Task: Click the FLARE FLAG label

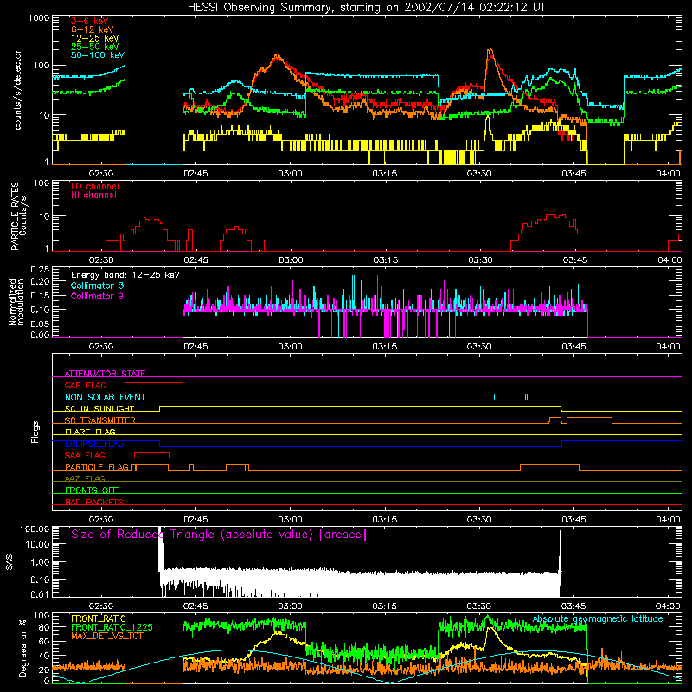Action: pyautogui.click(x=90, y=432)
